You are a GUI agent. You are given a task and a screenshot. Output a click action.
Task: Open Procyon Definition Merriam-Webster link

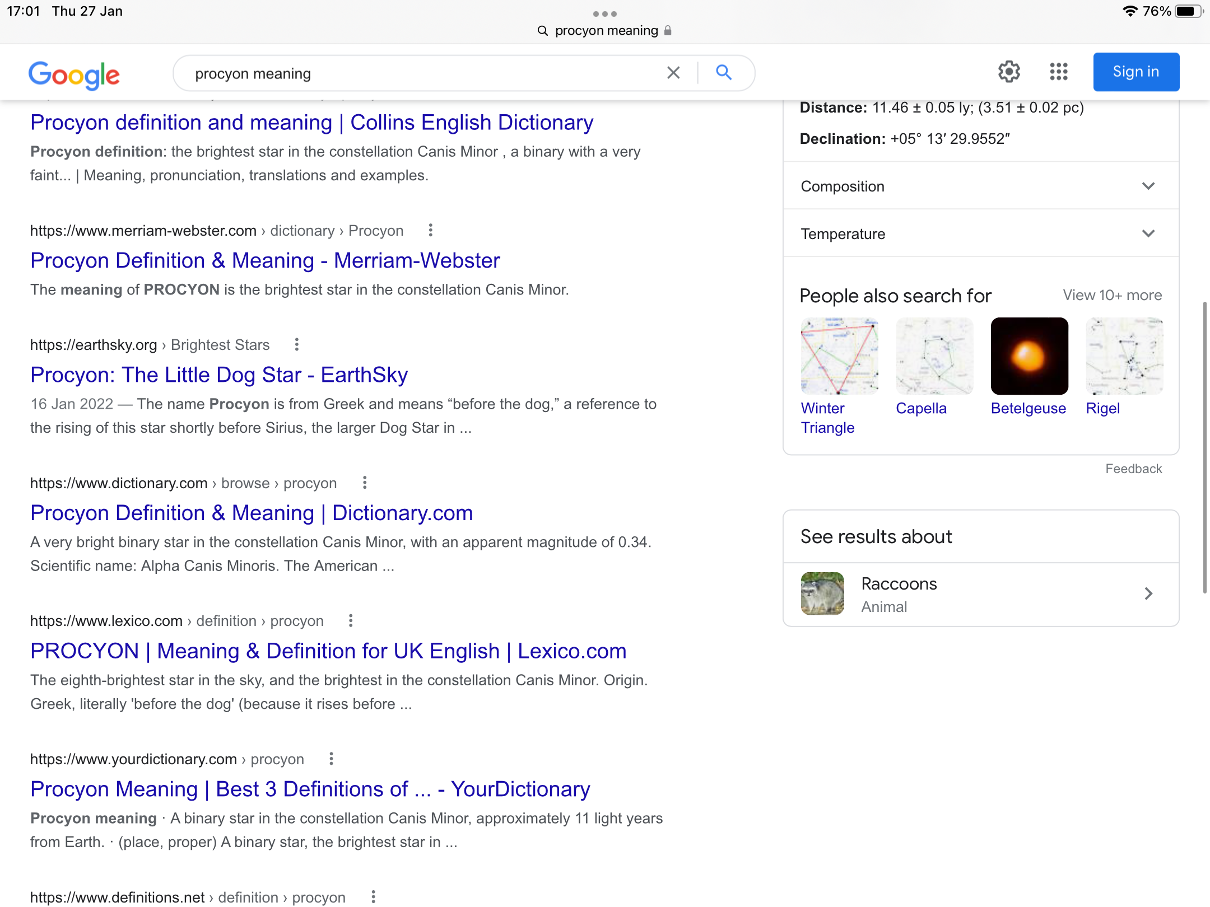pos(265,260)
